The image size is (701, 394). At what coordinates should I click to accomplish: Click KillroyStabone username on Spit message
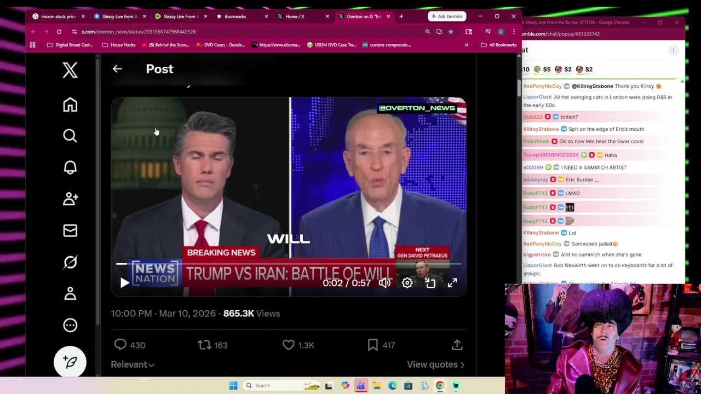541,129
